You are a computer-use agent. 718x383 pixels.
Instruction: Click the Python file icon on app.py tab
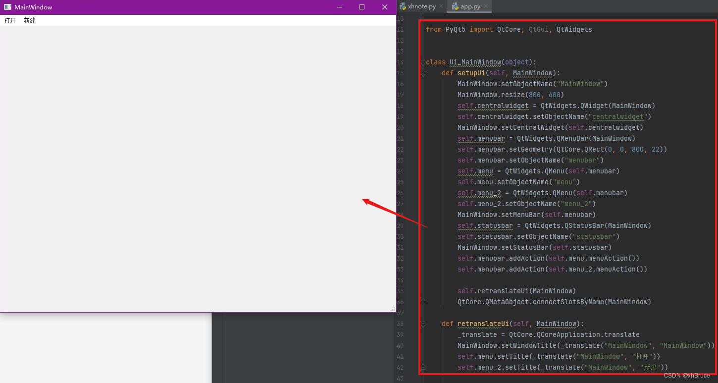pyautogui.click(x=455, y=6)
